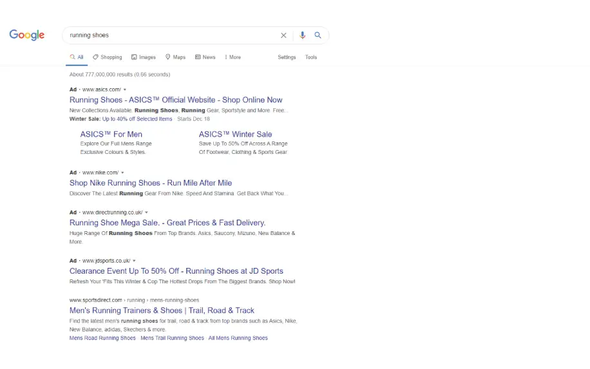The width and height of the screenshot is (590, 369).
Task: Click the Google logo
Action: pyautogui.click(x=26, y=35)
